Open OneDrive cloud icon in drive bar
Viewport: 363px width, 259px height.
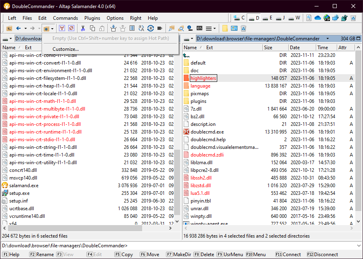[x=317, y=18]
